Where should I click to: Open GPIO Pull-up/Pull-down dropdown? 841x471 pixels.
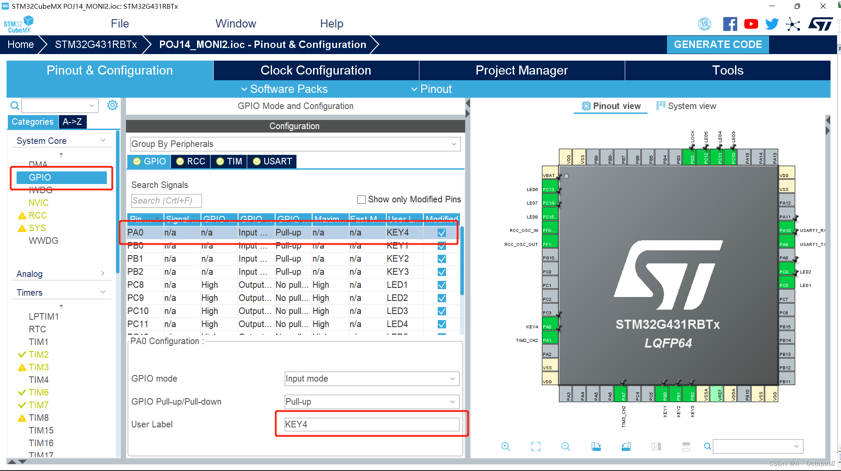371,402
